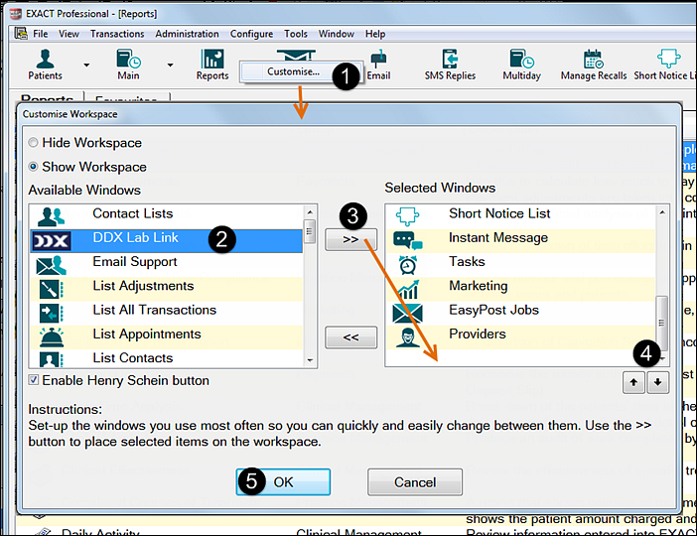The width and height of the screenshot is (697, 536).
Task: Select List All Transactions icon
Action: (51, 314)
